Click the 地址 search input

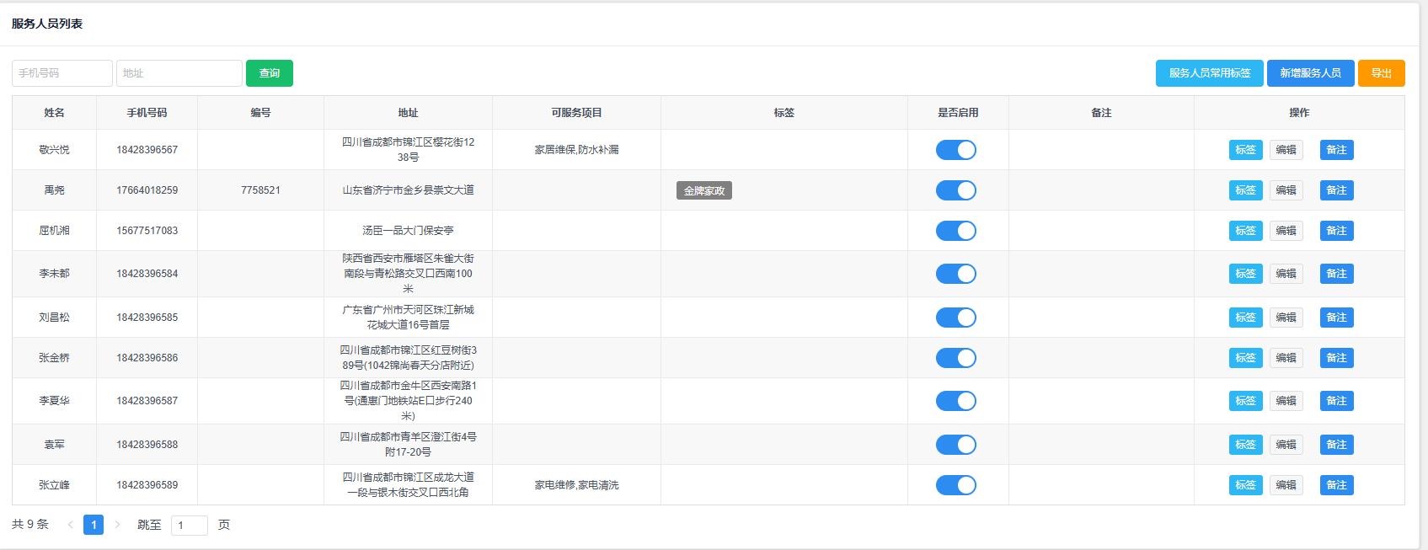[x=179, y=73]
